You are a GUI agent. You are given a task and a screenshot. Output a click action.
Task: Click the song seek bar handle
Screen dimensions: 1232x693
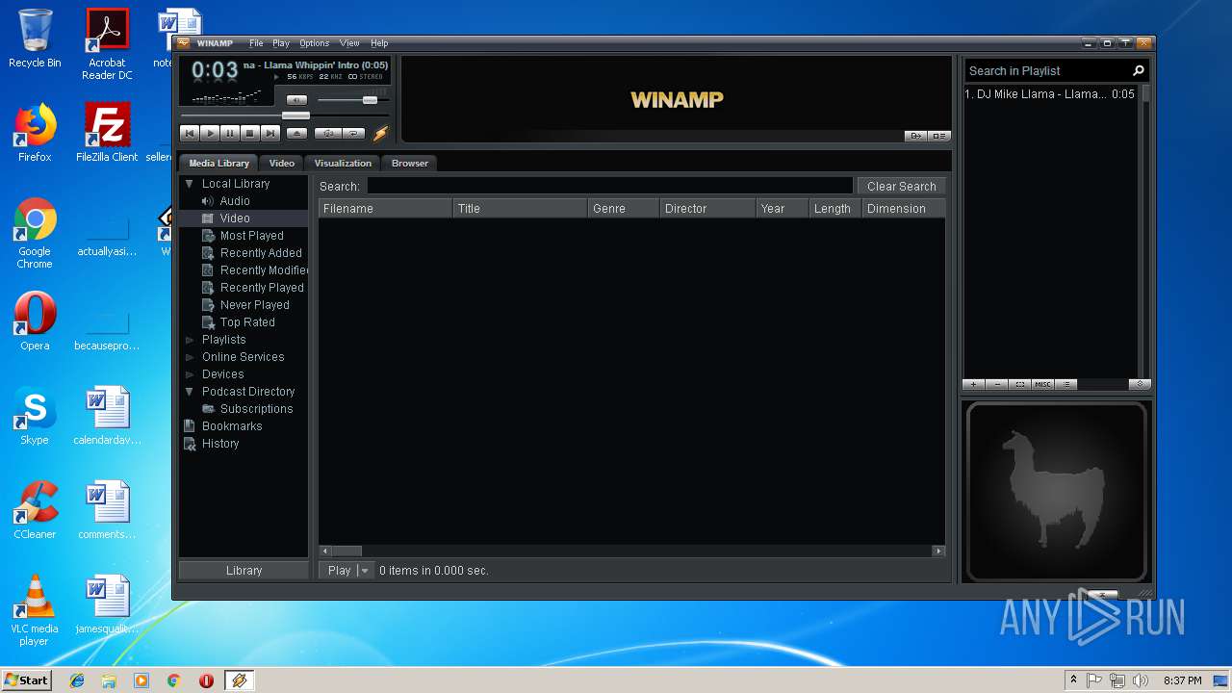pos(295,115)
